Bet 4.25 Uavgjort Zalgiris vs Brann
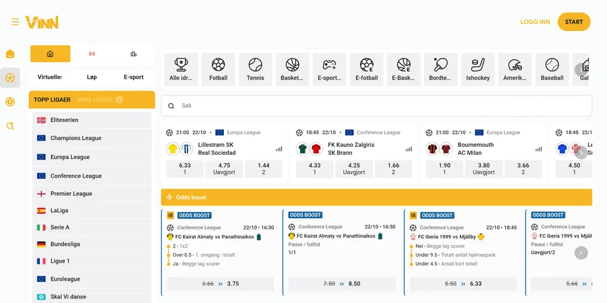Image resolution: width=607 pixels, height=303 pixels. [354, 169]
